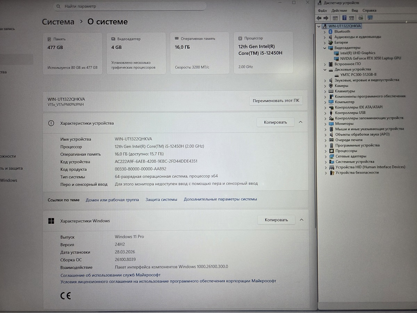Viewport: 417px width, 313px height.
Task: Collapse the WIN-UT1322QHKVA root node
Action: point(319,26)
